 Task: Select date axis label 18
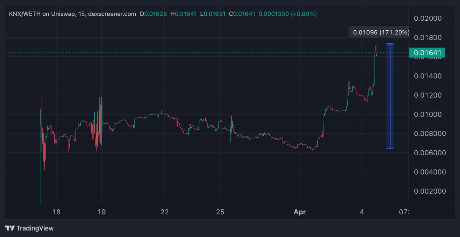(x=56, y=212)
